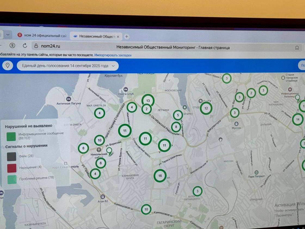Open cluster marker 5 near Лётчики
This screenshot has height=229, width=305.
[x=178, y=115]
